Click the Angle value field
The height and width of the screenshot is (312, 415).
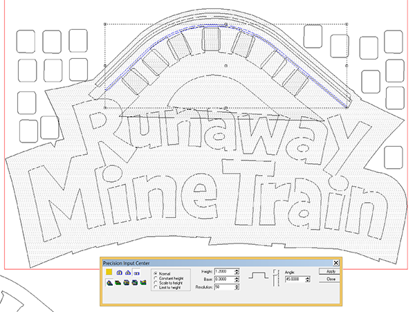[x=295, y=279]
